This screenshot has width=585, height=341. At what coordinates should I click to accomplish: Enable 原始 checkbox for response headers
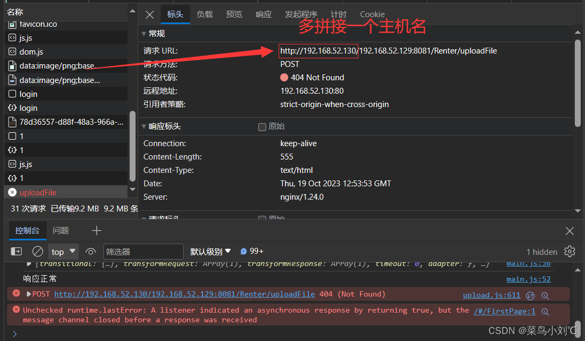pos(262,127)
